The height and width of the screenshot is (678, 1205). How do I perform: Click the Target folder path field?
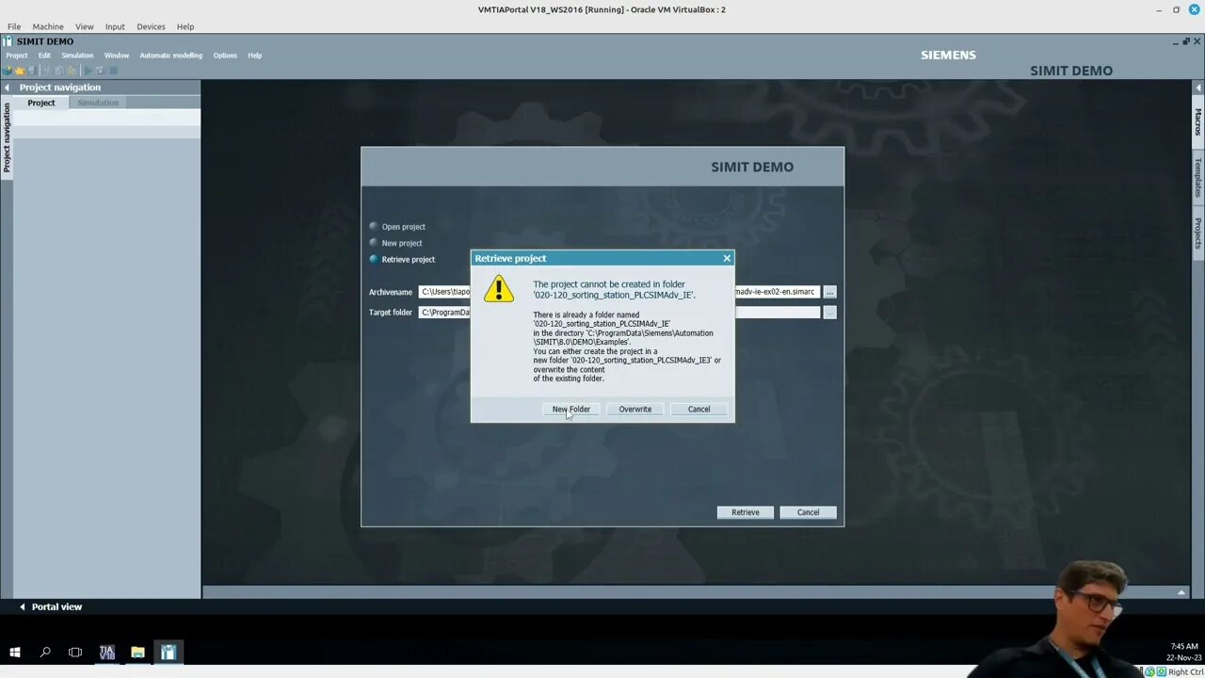coord(619,312)
